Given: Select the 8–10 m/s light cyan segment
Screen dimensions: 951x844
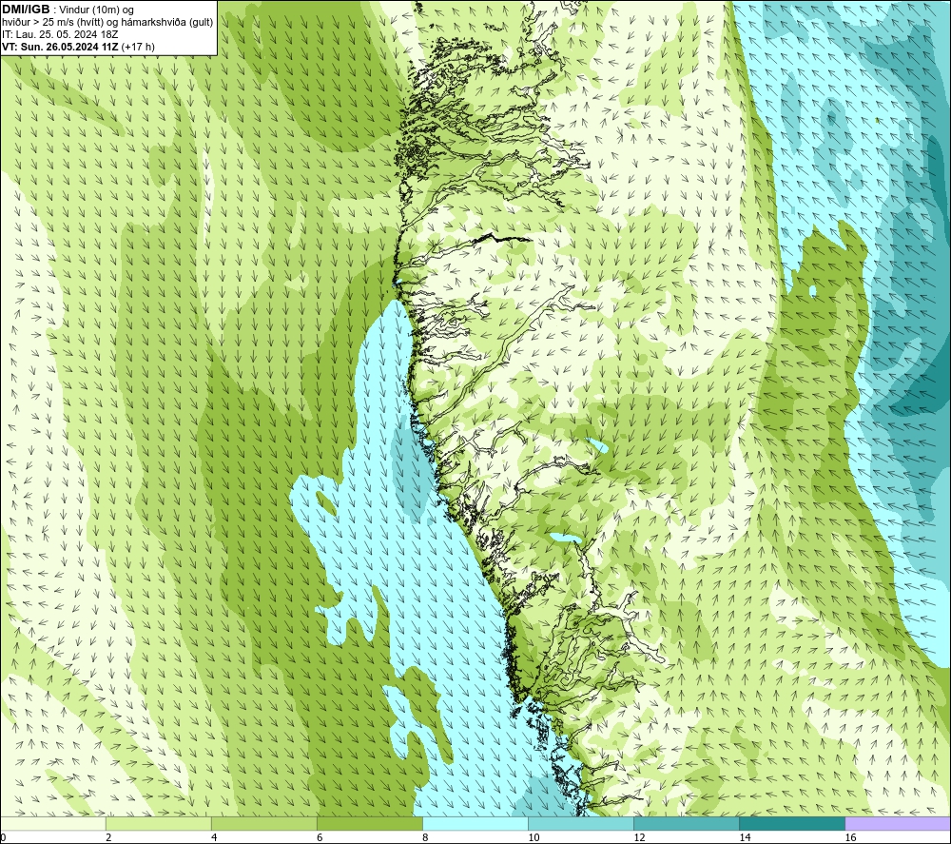Looking at the screenshot, I should (475, 823).
